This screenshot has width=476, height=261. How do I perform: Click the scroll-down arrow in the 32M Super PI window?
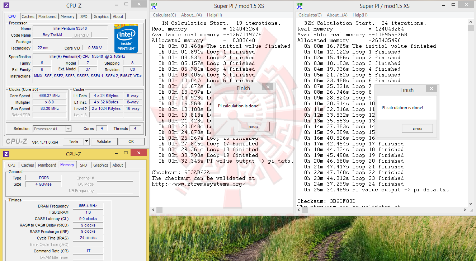471,204
